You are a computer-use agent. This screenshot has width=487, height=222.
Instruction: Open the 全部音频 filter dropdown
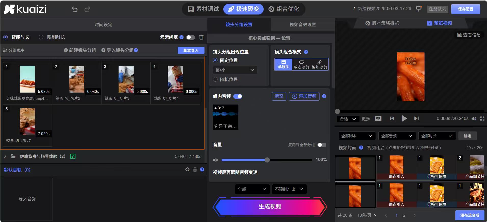[397, 136]
